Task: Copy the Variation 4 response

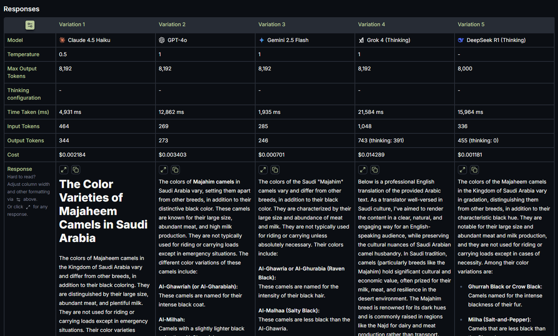Action: 375,170
